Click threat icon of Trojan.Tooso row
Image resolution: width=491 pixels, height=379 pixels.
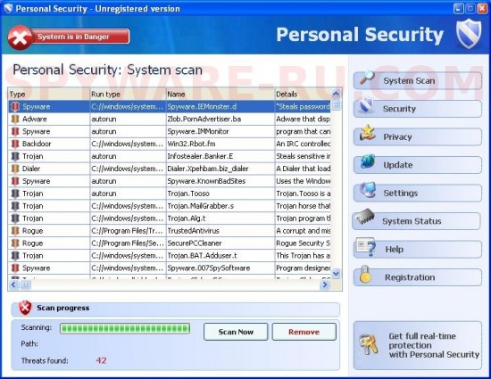pos(14,194)
